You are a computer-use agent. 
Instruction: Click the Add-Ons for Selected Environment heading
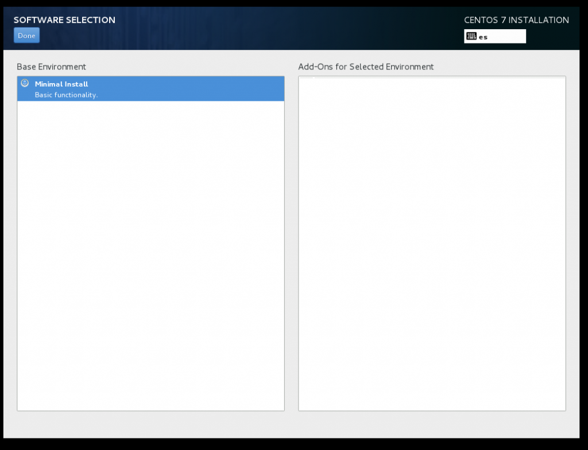coord(366,66)
